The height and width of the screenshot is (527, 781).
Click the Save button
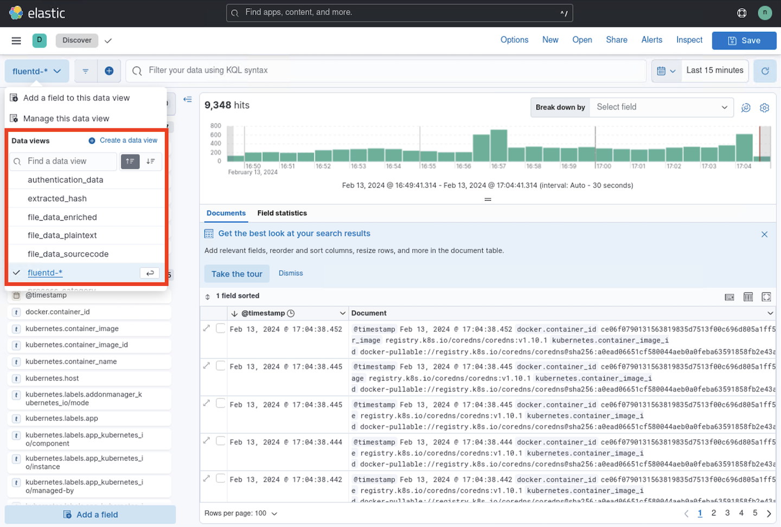click(744, 41)
